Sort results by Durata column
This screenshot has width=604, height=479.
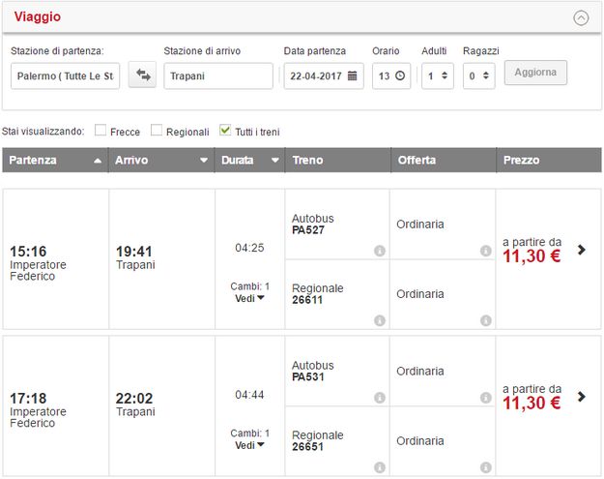click(x=249, y=161)
